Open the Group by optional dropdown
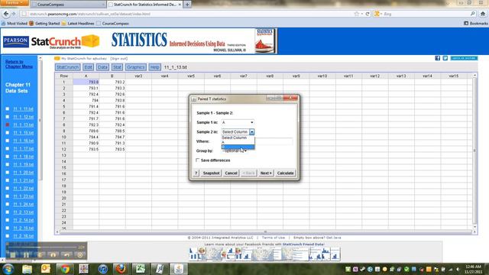The width and height of the screenshot is (489, 275). [x=235, y=151]
